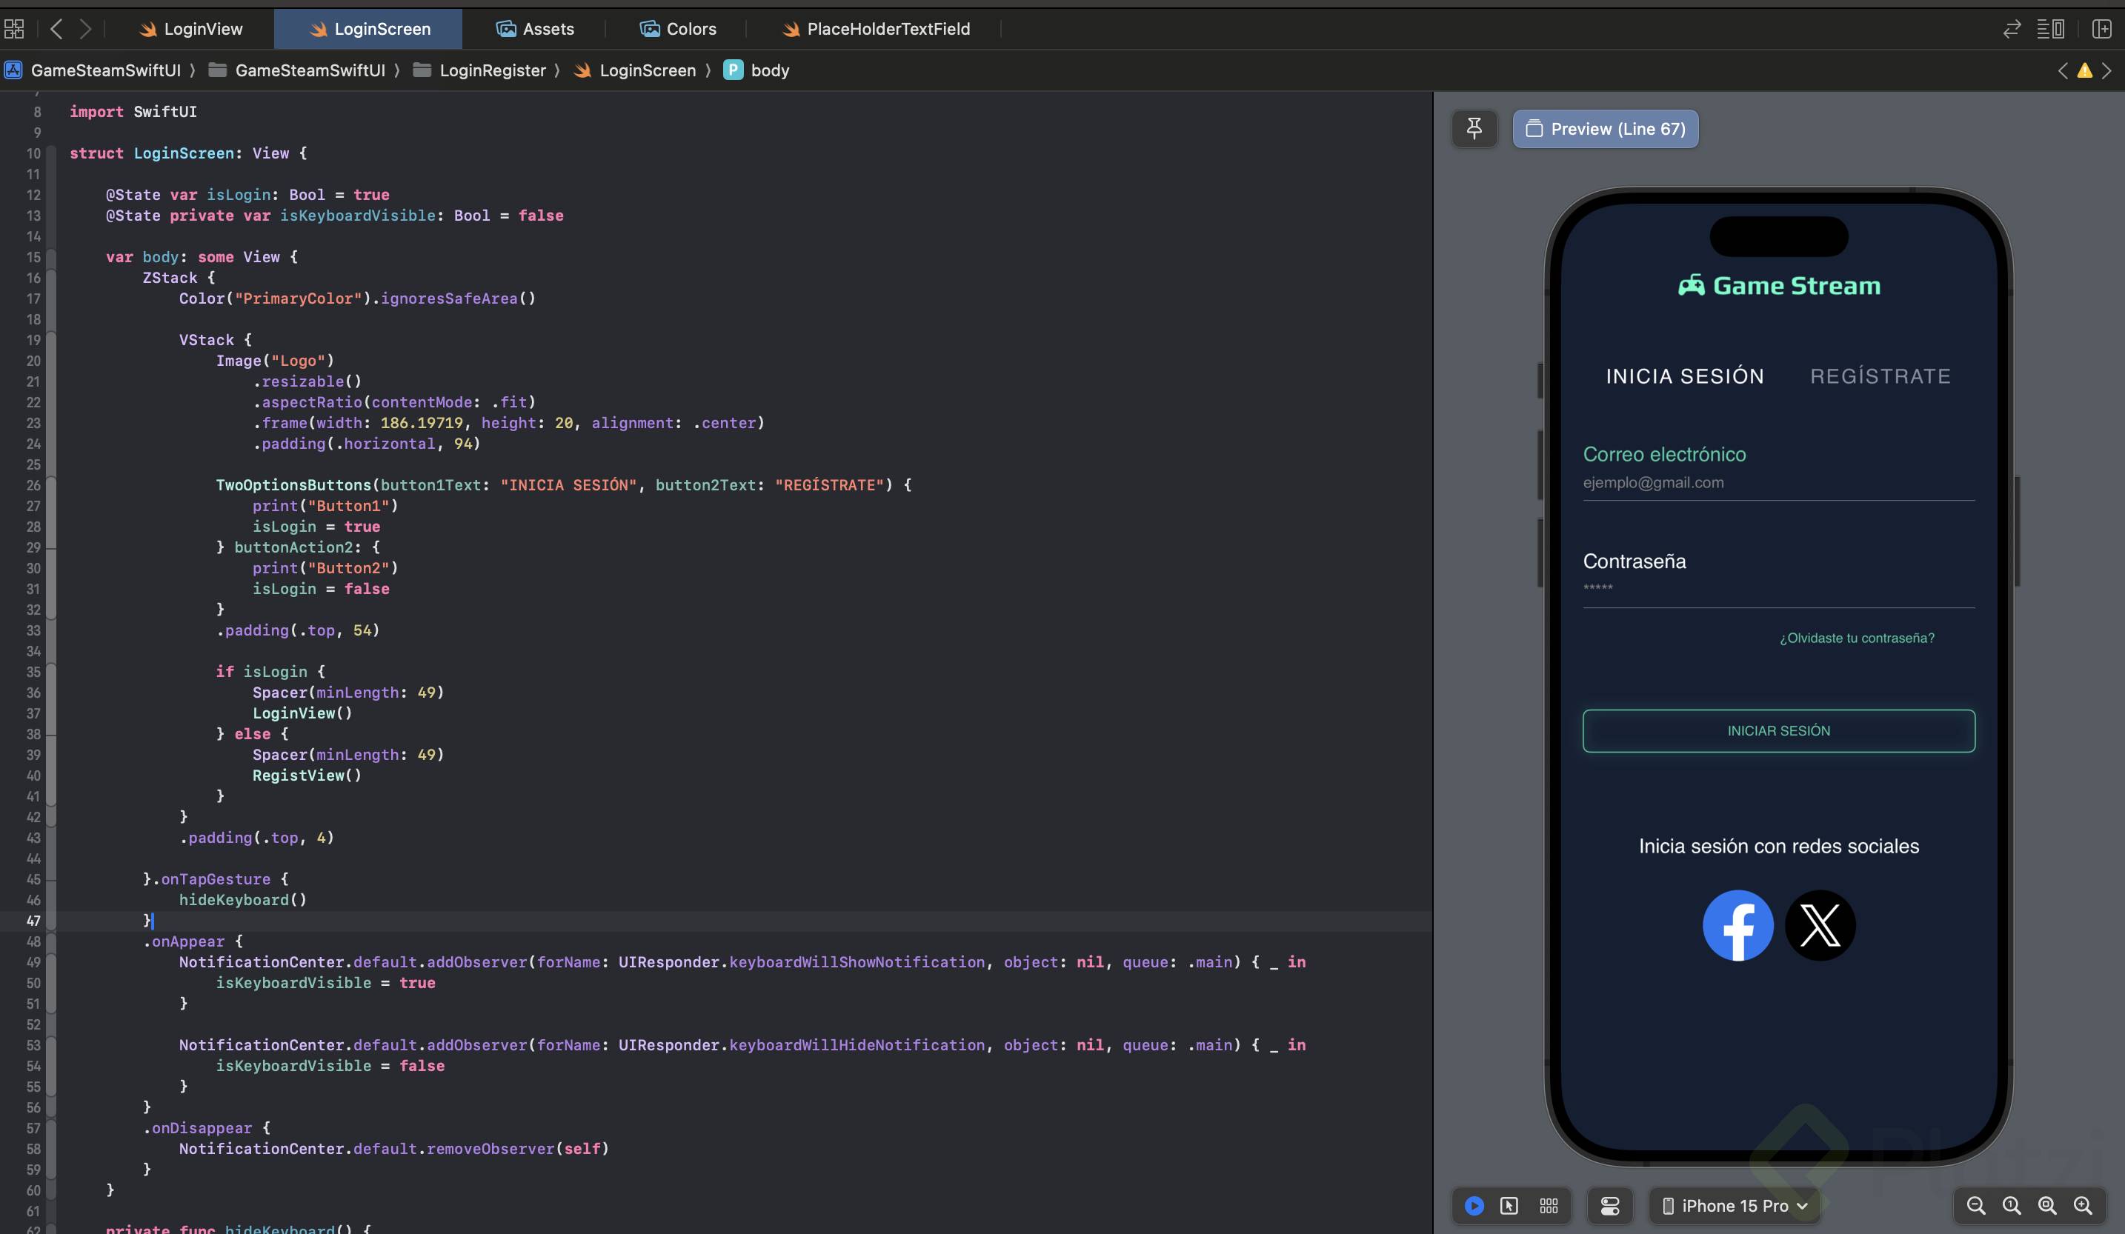Toggle the code review arrows icon

[x=2012, y=29]
